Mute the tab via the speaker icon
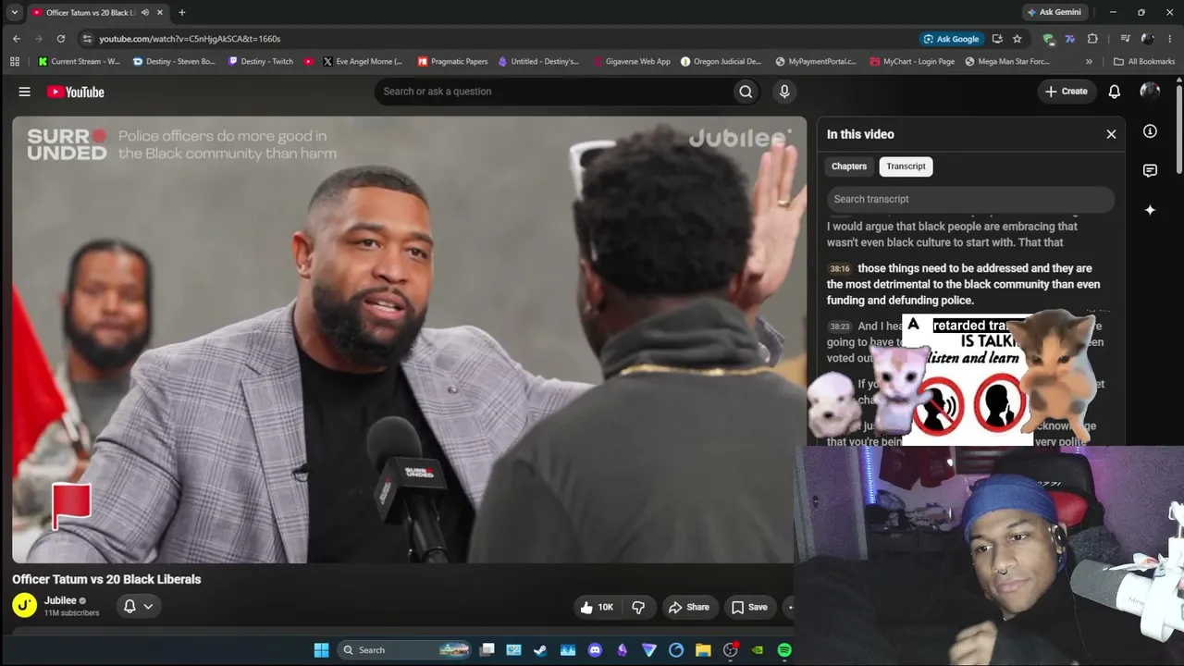The image size is (1184, 666). click(145, 12)
